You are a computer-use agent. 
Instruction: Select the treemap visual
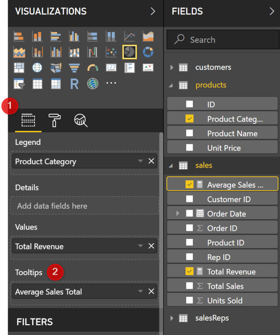tap(19, 67)
